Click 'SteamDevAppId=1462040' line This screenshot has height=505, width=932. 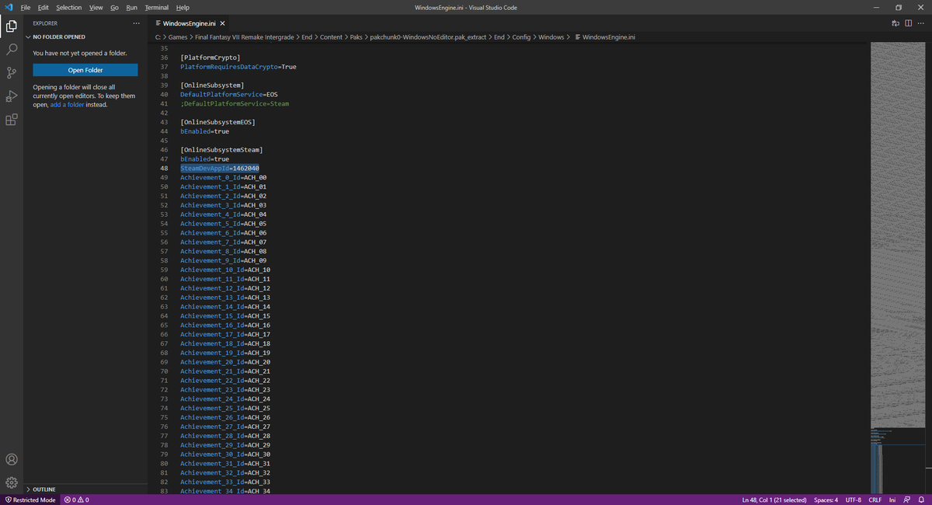click(220, 168)
